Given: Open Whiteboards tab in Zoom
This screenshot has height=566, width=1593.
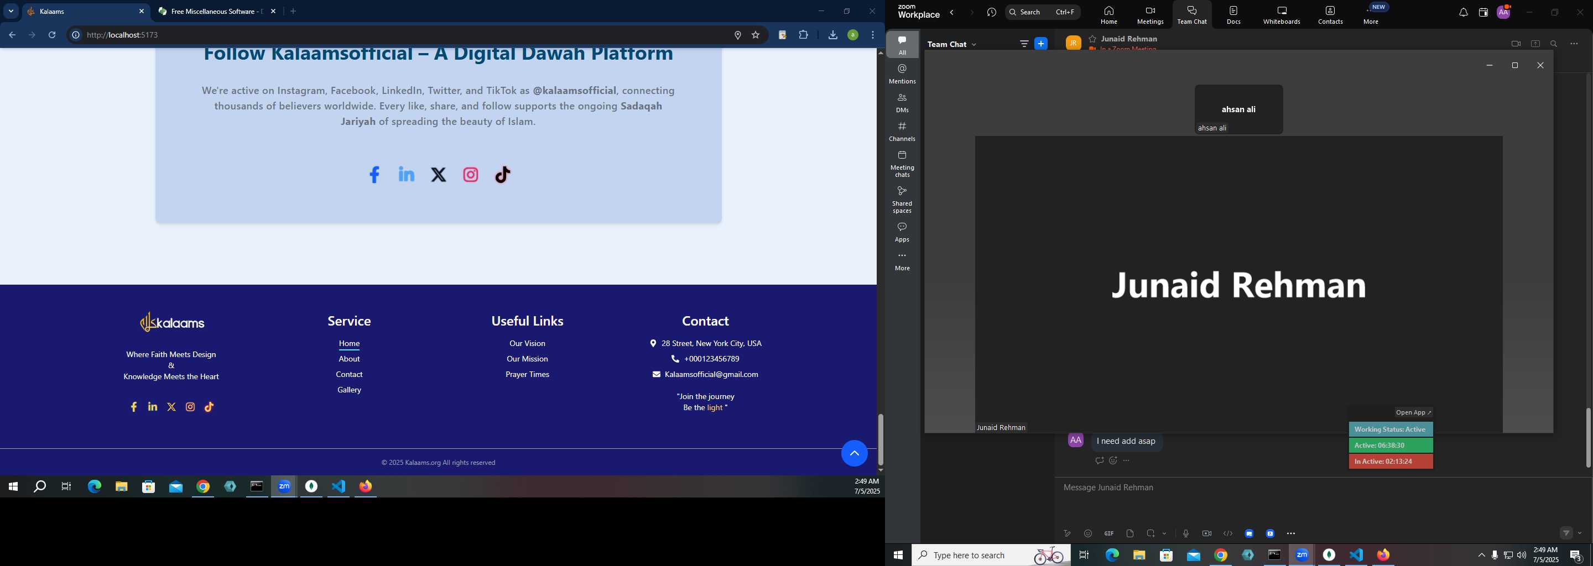Looking at the screenshot, I should coord(1282,15).
